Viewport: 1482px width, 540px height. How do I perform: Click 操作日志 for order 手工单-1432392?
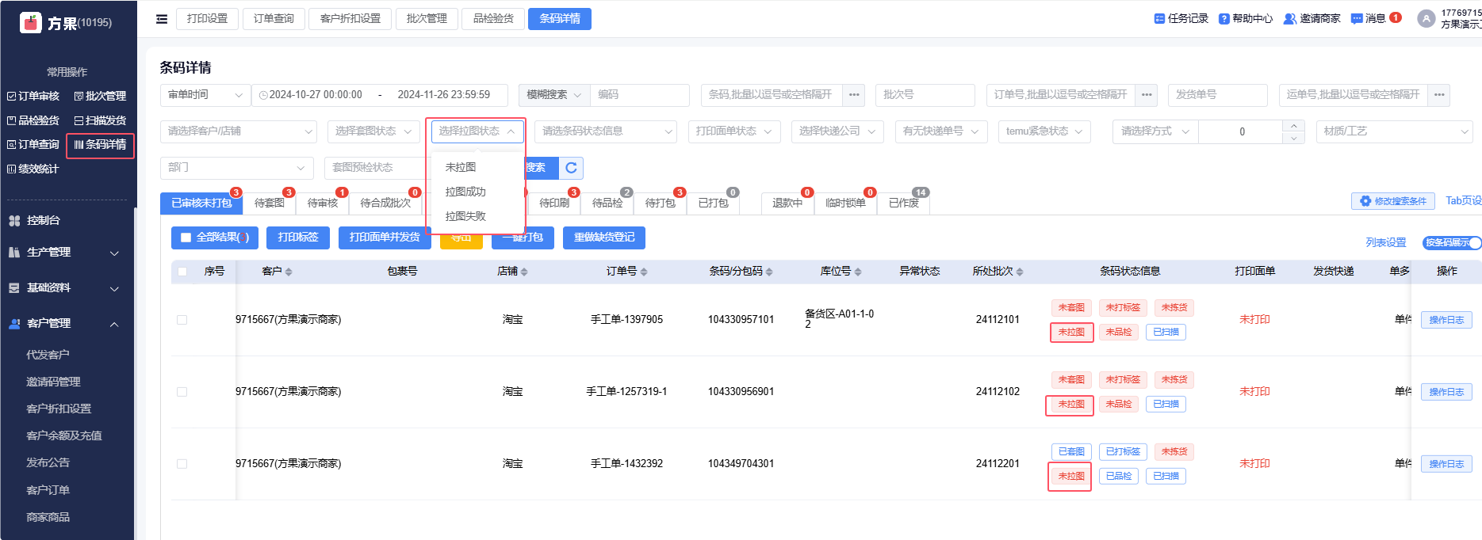tap(1446, 464)
